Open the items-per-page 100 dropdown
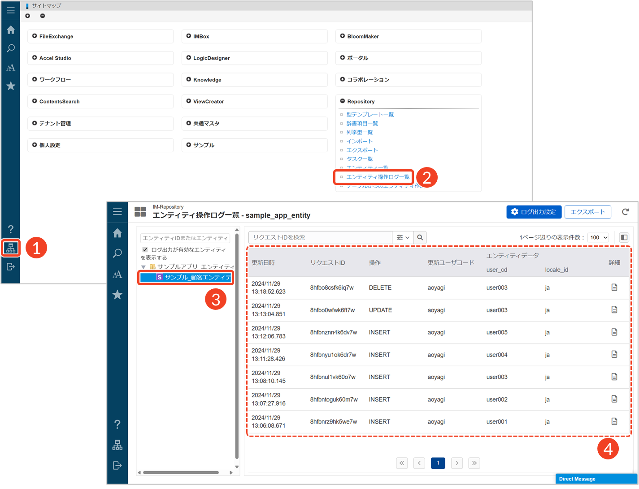Screen dimensions: 639x489 598,237
